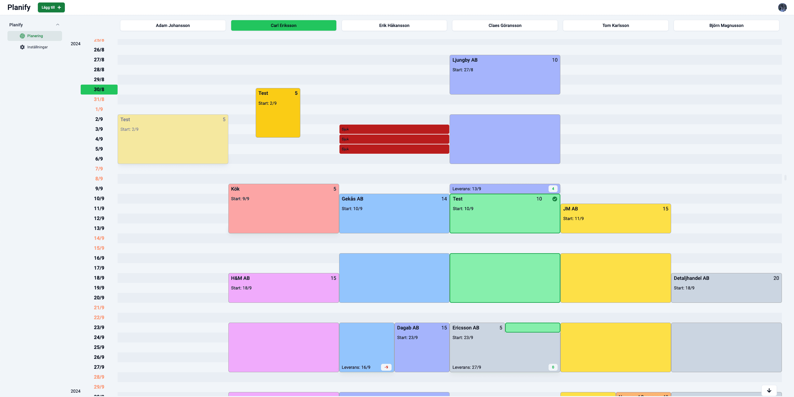Click the green checkmark on Test 10/9 card
794x397 pixels.
[x=554, y=199]
